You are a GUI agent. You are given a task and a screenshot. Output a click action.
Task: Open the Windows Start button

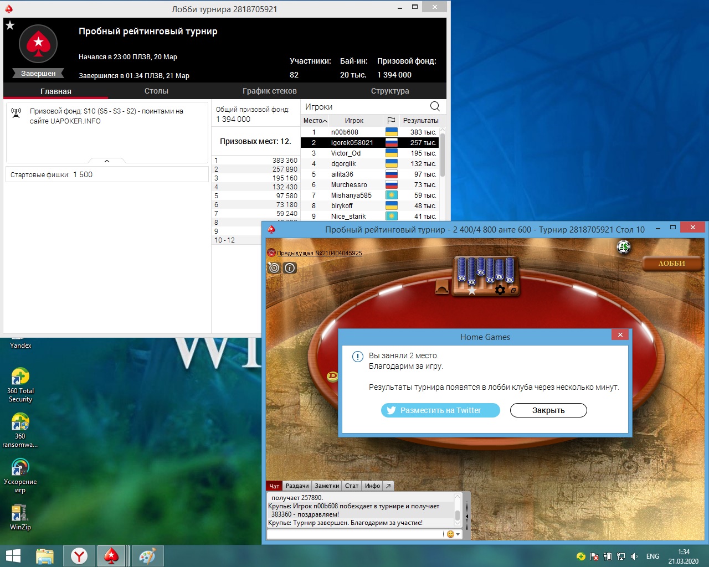tap(13, 556)
